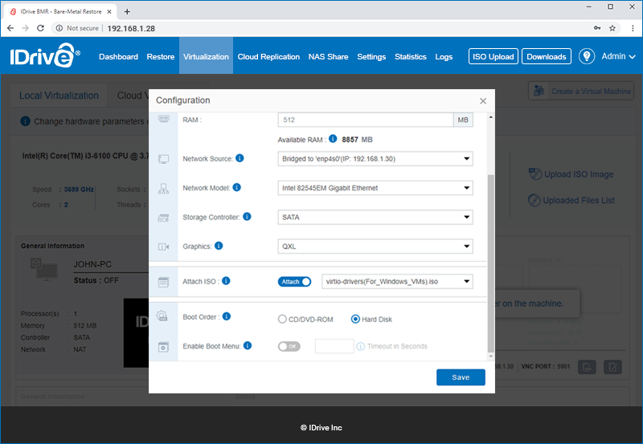Screen dimensions: 643x444
Task: Click the RAM row memory icon
Action: point(164,119)
